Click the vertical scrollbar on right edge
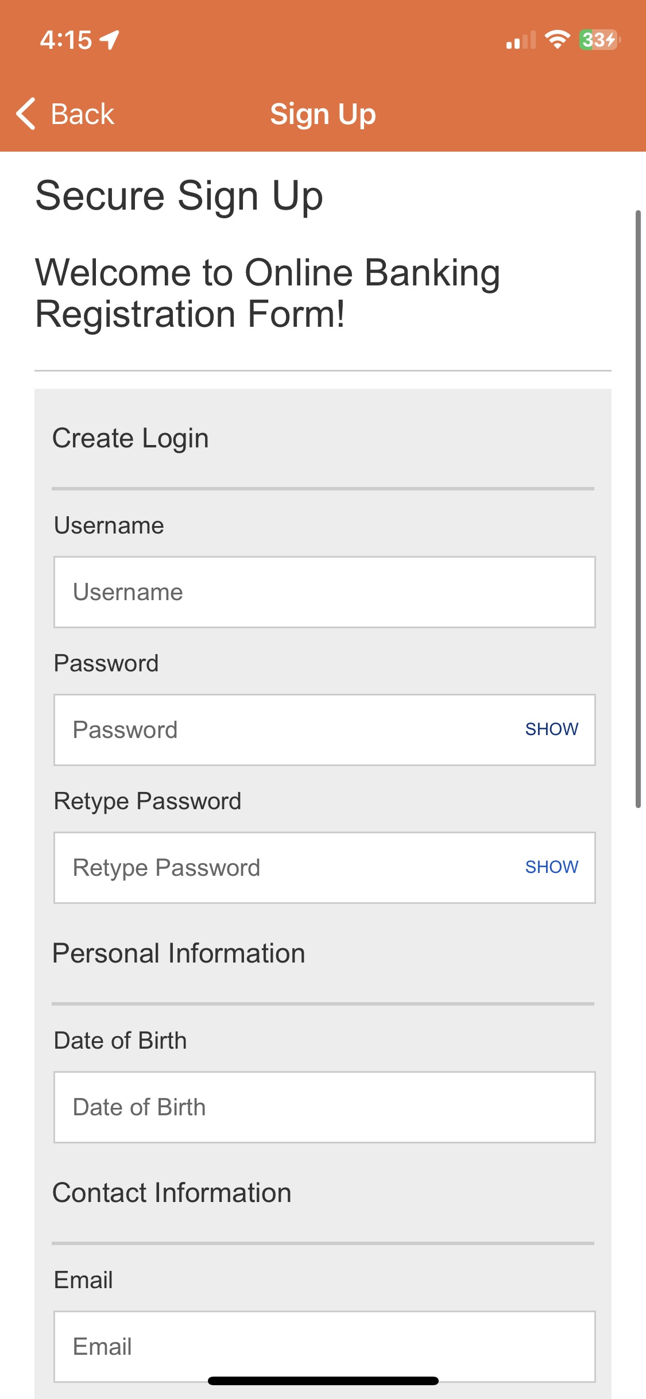646x1399 pixels. pos(638,509)
